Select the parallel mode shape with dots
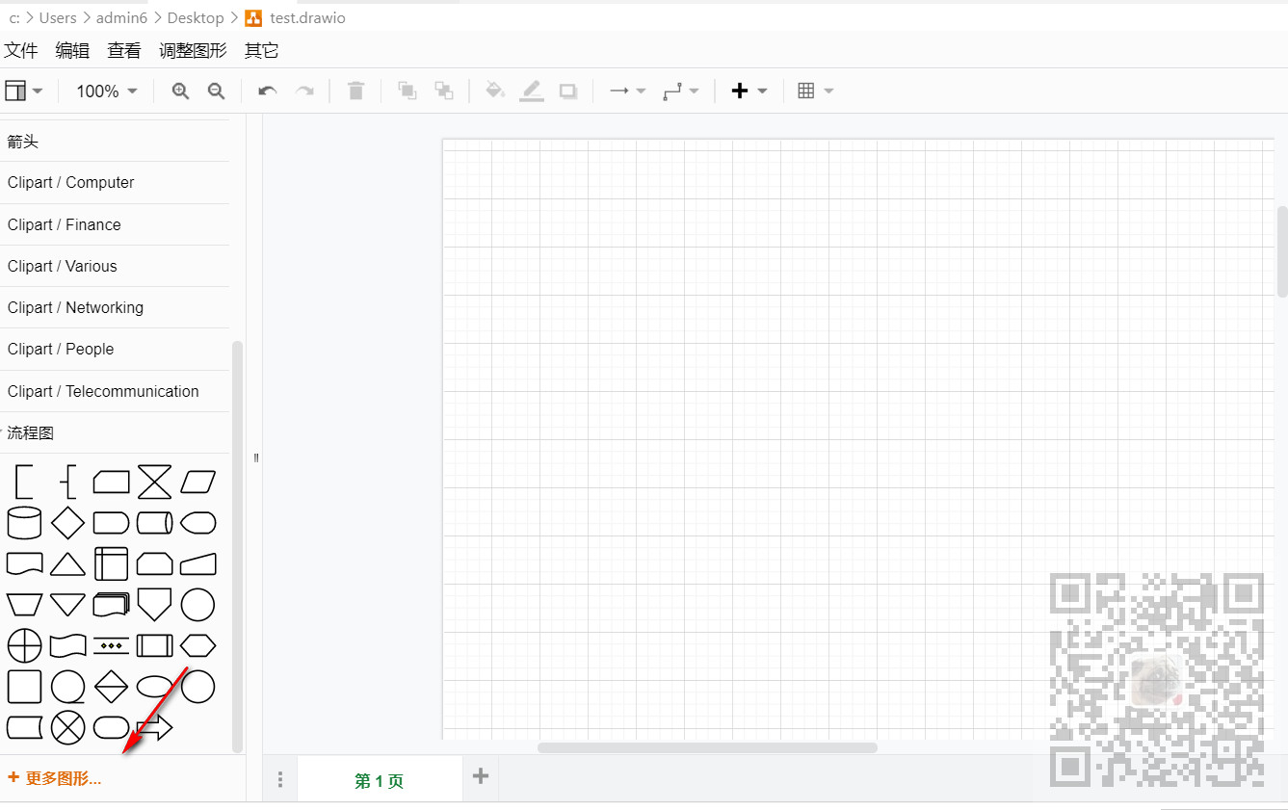 point(111,645)
